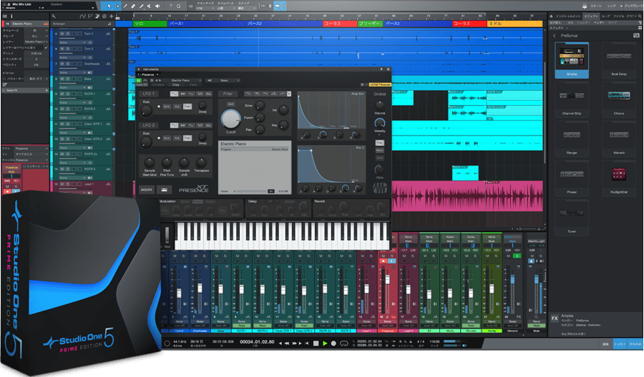The width and height of the screenshot is (644, 377).
Task: Select Mono mode button in Global
Action: pyautogui.click(x=379, y=151)
